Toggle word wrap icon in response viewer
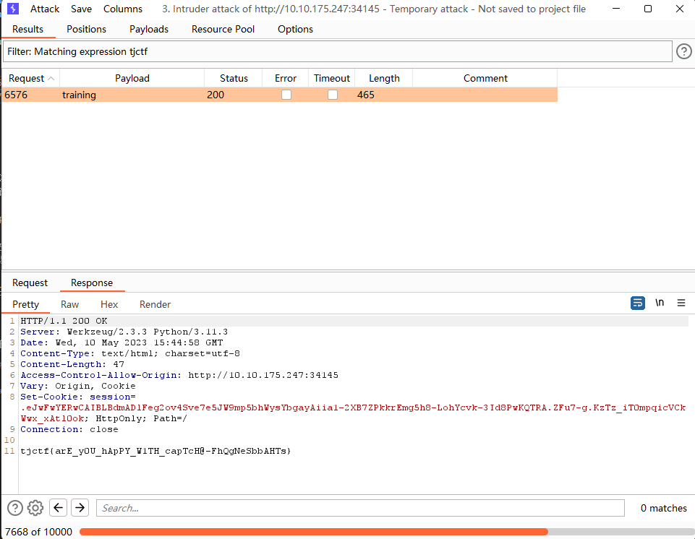Screen dimensions: 695x539 (637, 303)
